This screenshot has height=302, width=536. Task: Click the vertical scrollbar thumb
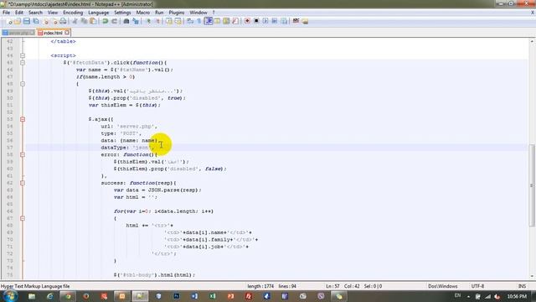(x=532, y=185)
